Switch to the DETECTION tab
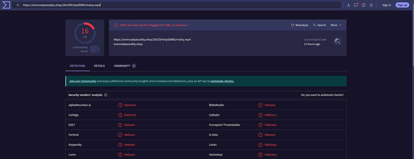 (77, 66)
